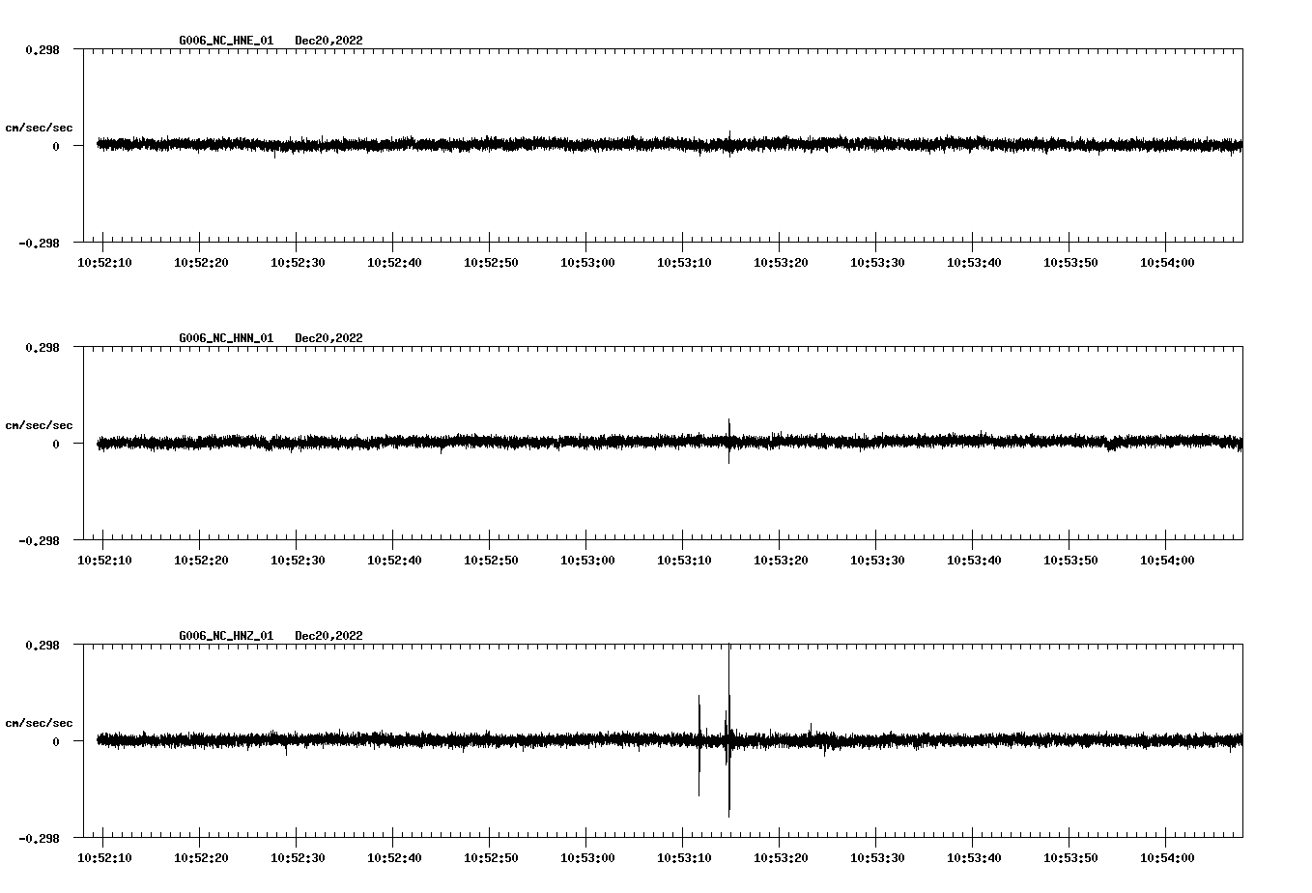Click the G006_NC_HNZ_01 Dec20,2022 title

pos(271,636)
